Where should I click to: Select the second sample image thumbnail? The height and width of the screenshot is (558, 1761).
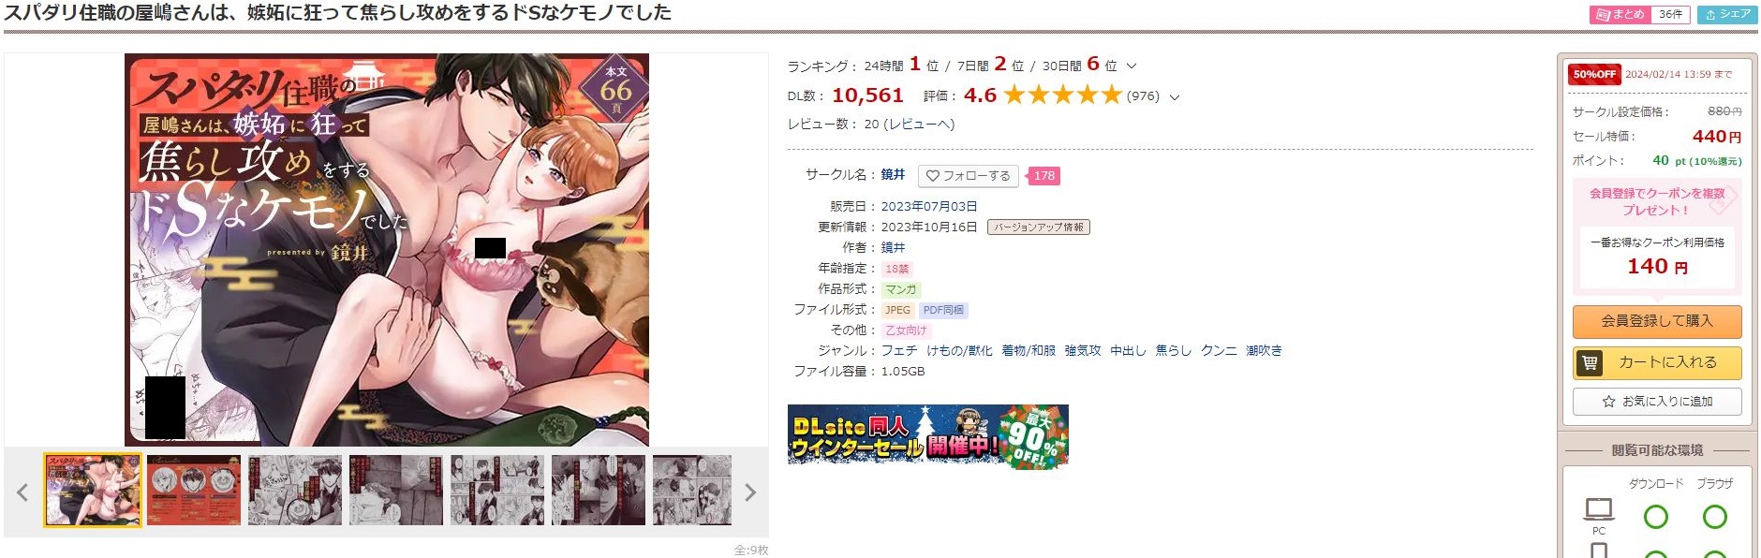194,491
